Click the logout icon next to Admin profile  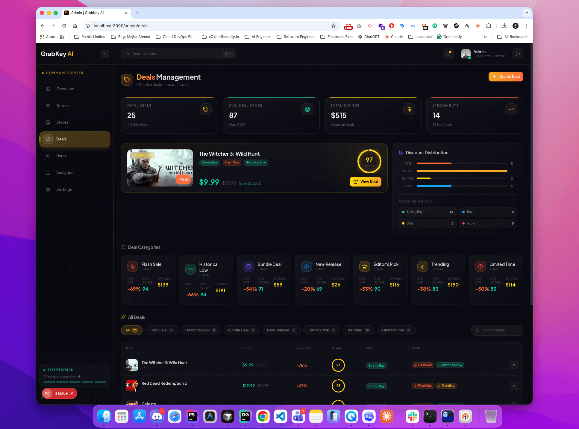[518, 54]
